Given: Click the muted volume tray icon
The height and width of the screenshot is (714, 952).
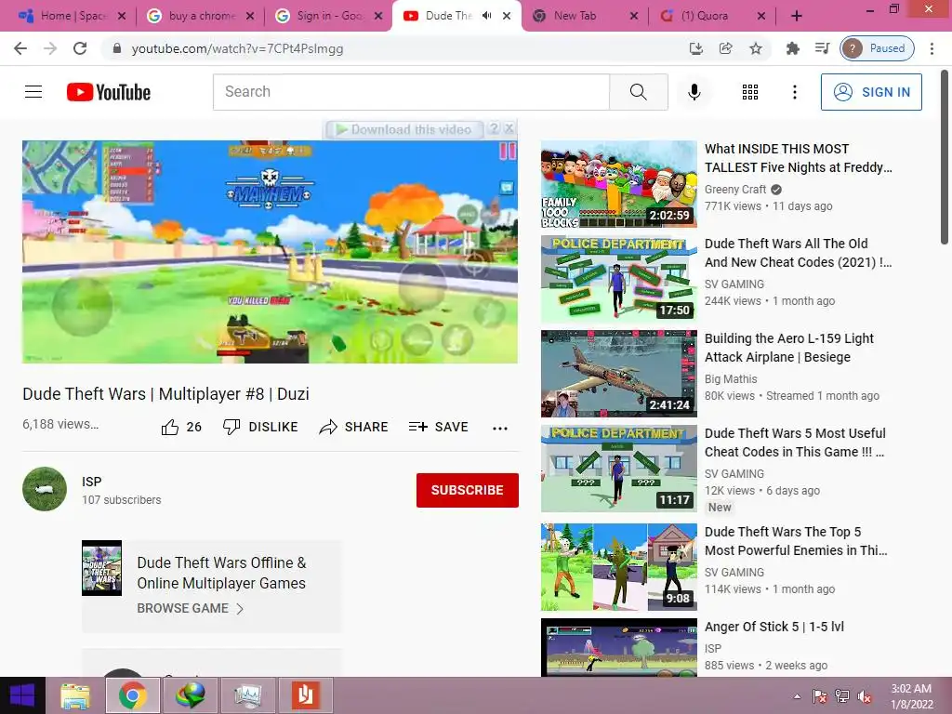Looking at the screenshot, I should point(865,696).
